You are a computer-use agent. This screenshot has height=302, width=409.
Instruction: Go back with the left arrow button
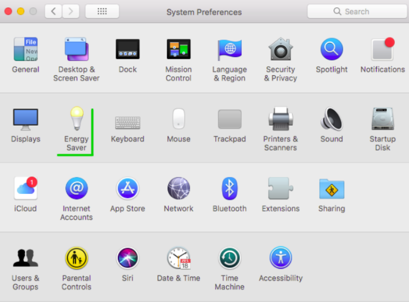coord(53,11)
